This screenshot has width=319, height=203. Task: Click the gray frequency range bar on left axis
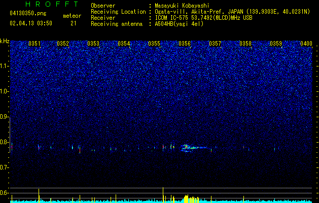(10, 135)
